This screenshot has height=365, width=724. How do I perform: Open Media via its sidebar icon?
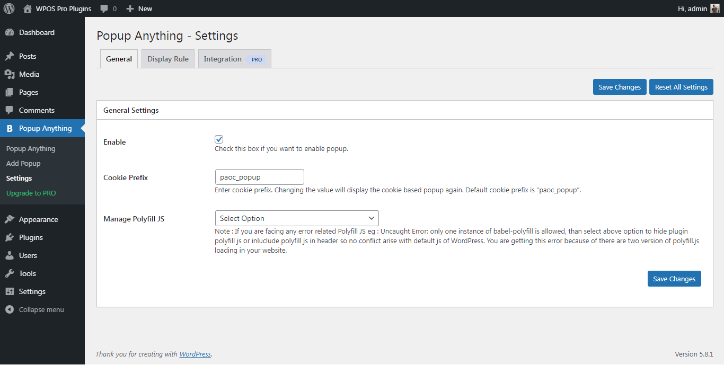coord(10,74)
